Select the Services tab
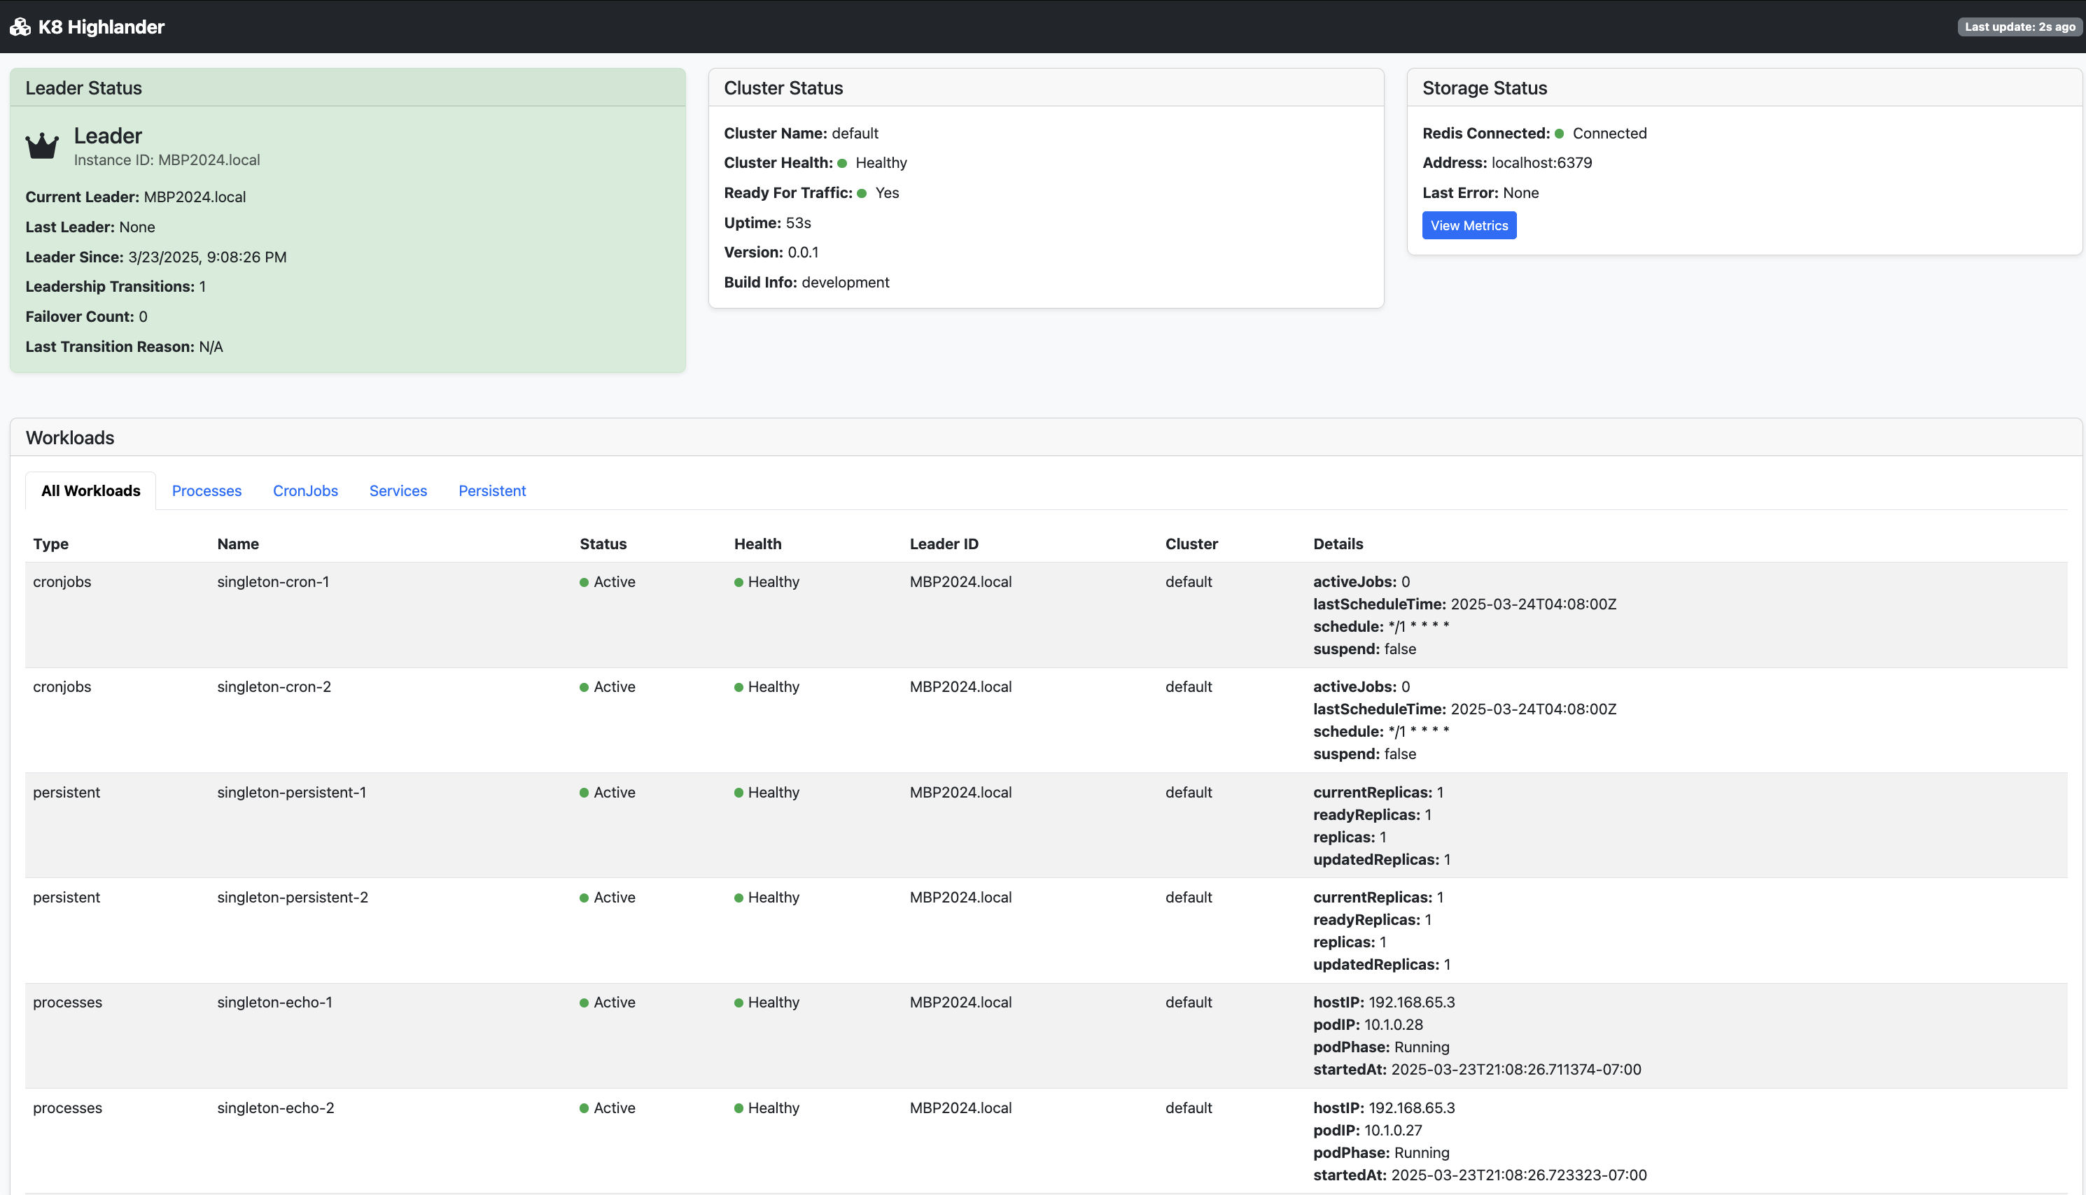 pos(398,491)
